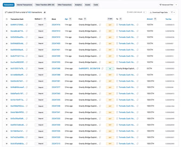Screen dimensions: 181x147
Task: Copy Tornado.Cash address in block 25247416 row
Action: [x=138, y=25]
